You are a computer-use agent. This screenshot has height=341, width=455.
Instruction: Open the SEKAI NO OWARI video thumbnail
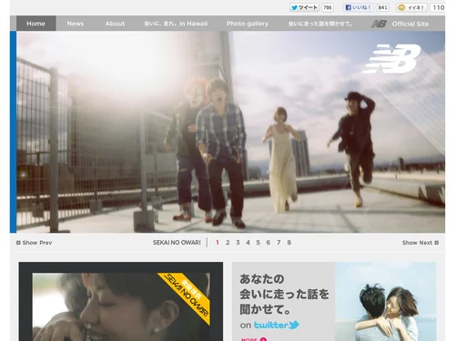click(121, 306)
